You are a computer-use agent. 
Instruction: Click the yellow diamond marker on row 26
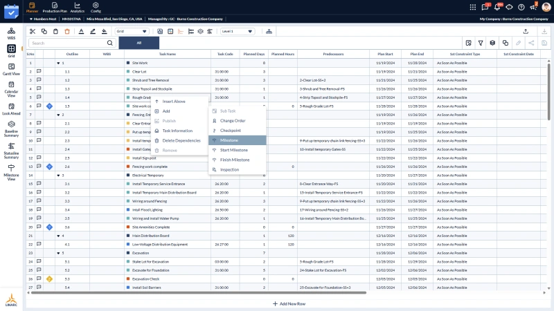point(49,279)
